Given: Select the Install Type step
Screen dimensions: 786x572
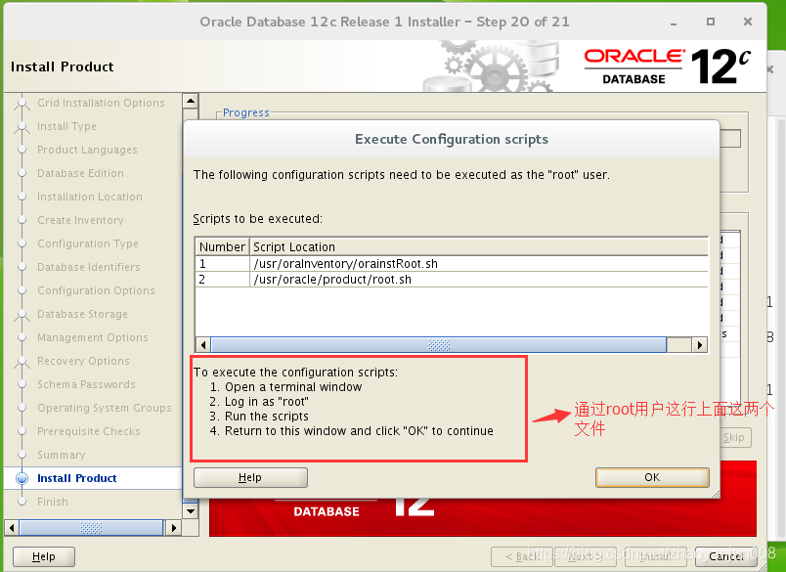Looking at the screenshot, I should (x=66, y=126).
